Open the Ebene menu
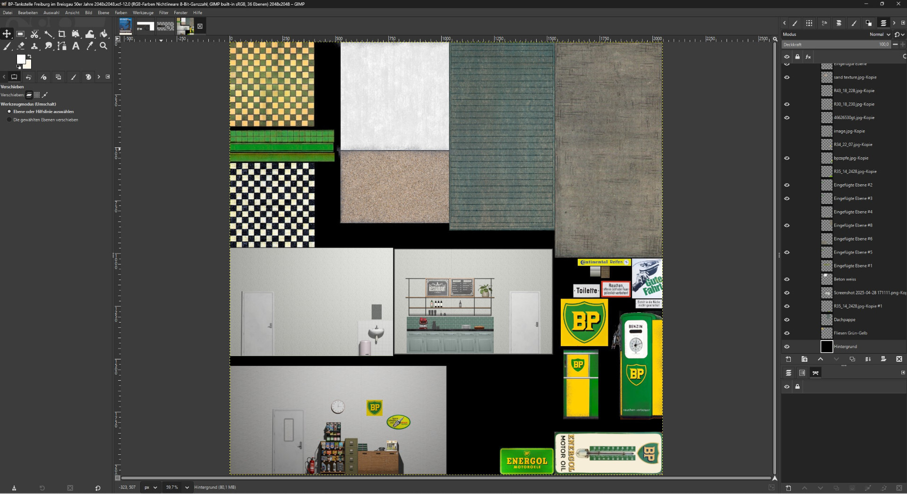This screenshot has height=494, width=907. (103, 13)
